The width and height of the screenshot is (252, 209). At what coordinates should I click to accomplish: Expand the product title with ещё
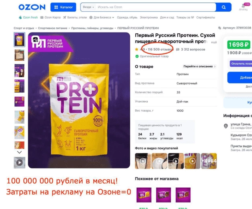(214, 42)
